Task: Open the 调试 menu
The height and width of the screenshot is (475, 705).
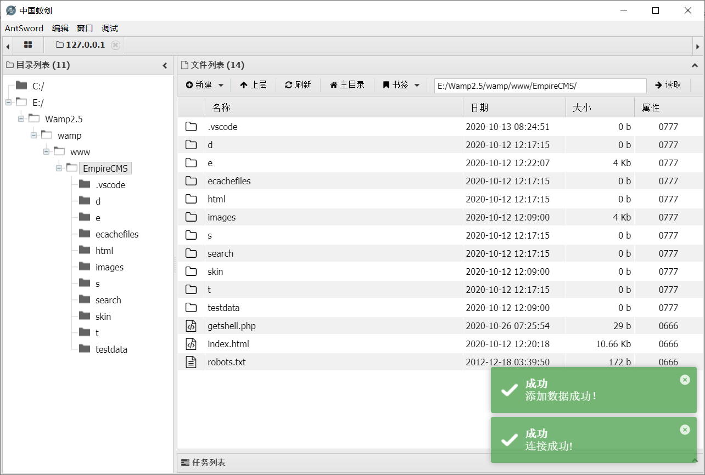Action: tap(110, 29)
